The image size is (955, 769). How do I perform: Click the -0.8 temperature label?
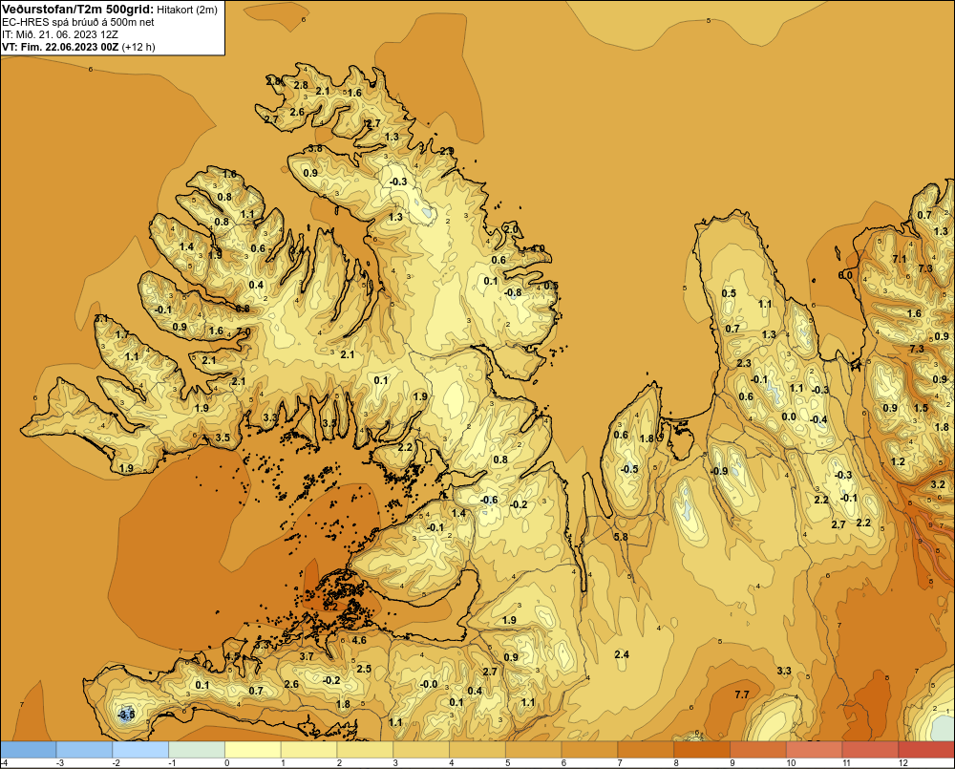tap(513, 292)
